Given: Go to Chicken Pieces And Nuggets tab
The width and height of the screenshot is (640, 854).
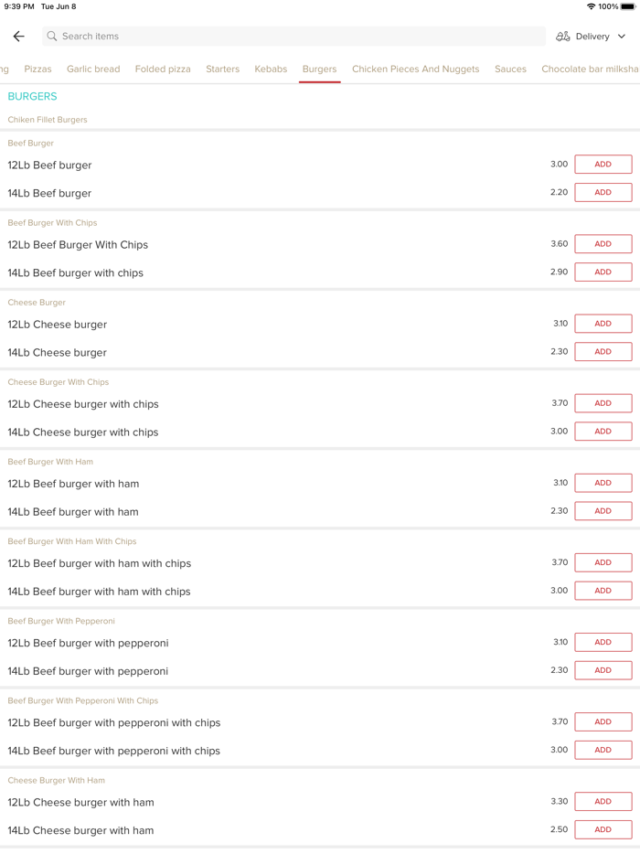Looking at the screenshot, I should [x=415, y=69].
